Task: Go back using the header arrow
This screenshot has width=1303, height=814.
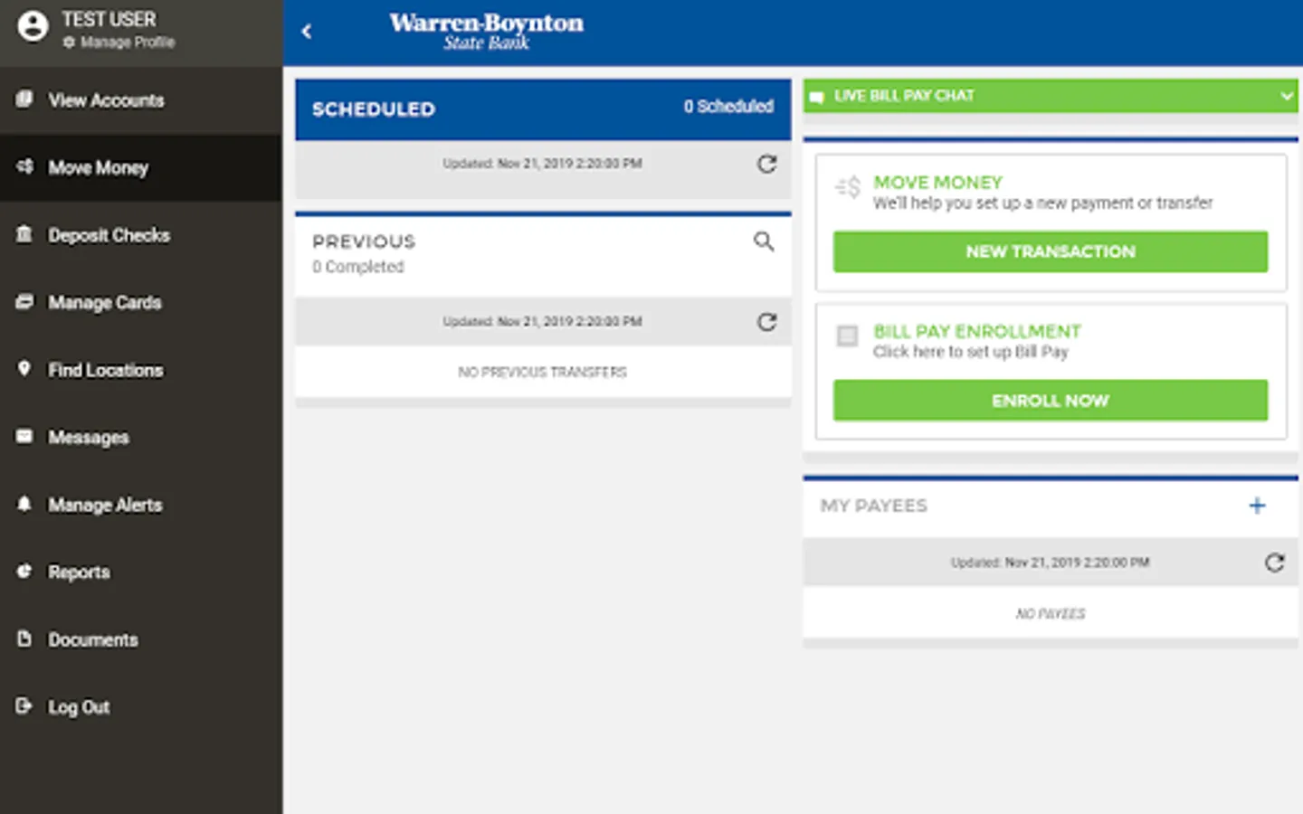Action: click(x=307, y=32)
